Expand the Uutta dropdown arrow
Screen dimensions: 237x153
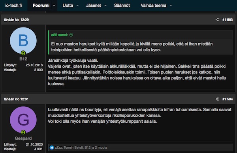coord(77,6)
